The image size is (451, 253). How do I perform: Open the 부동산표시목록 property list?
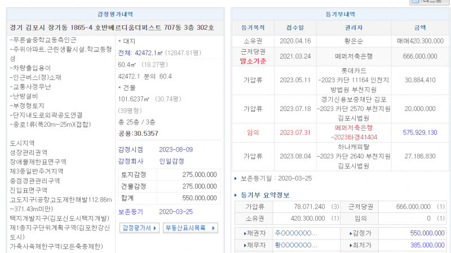point(191,228)
